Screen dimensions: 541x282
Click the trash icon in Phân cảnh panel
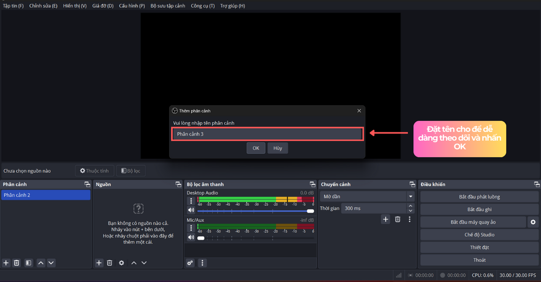[17, 262]
